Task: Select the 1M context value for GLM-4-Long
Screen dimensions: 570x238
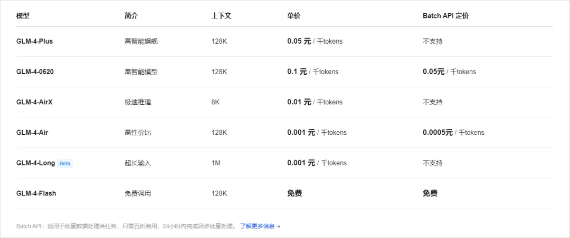Action: (216, 163)
